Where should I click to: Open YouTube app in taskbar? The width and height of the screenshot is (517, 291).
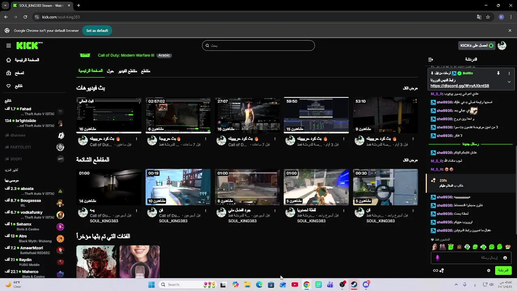click(294, 285)
